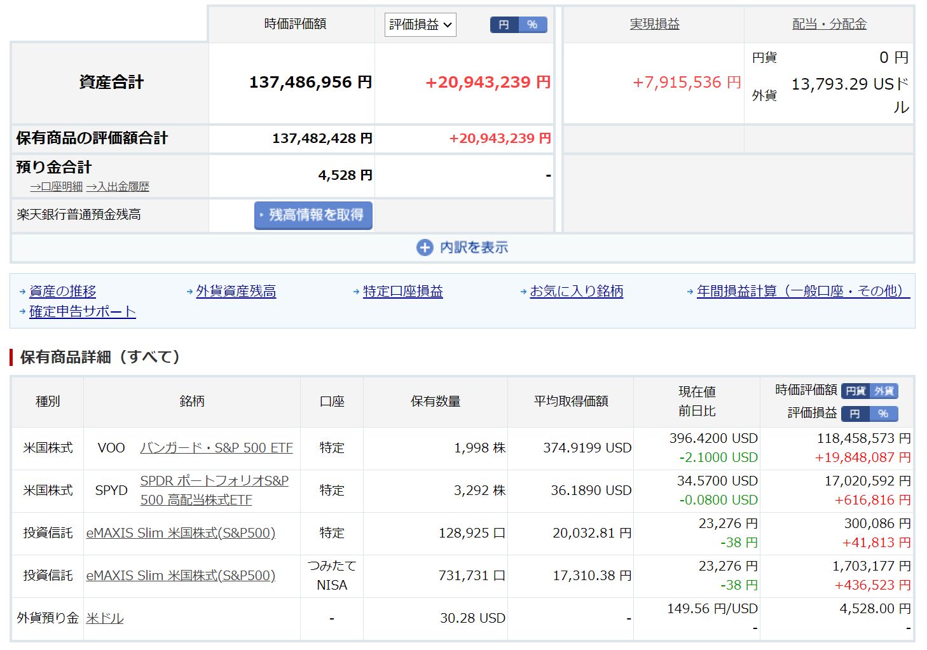Screen dimensions: 927x650
Task: Expand the 内訳を表示 section
Action: [474, 248]
